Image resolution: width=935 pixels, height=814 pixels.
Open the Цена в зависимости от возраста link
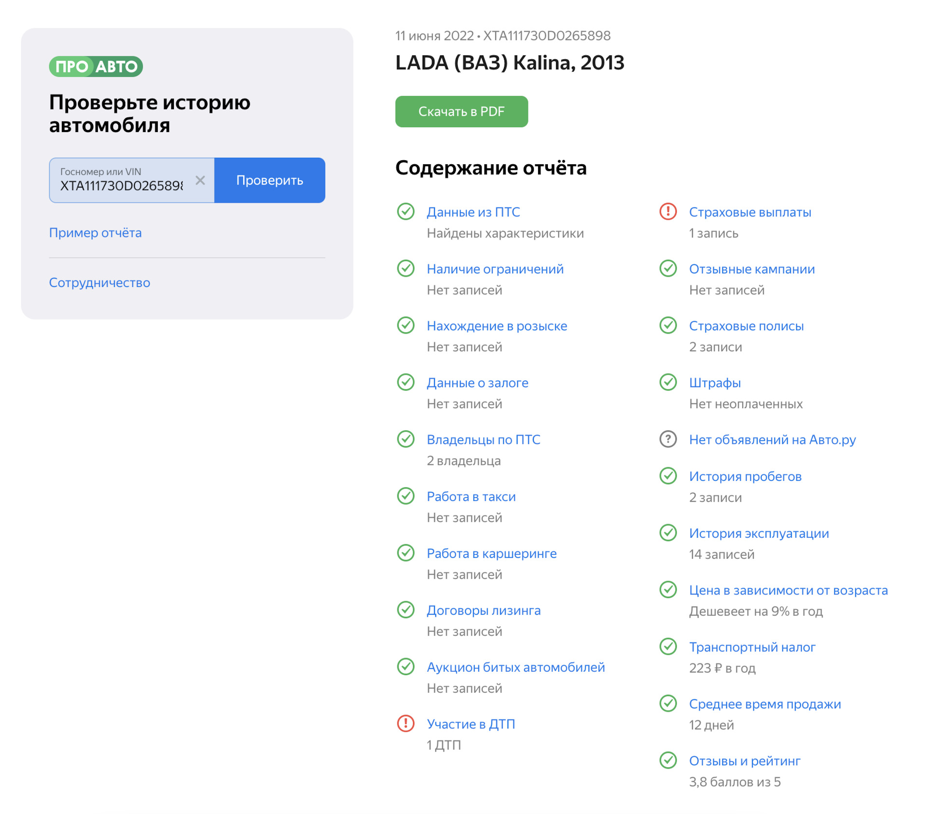click(x=788, y=590)
